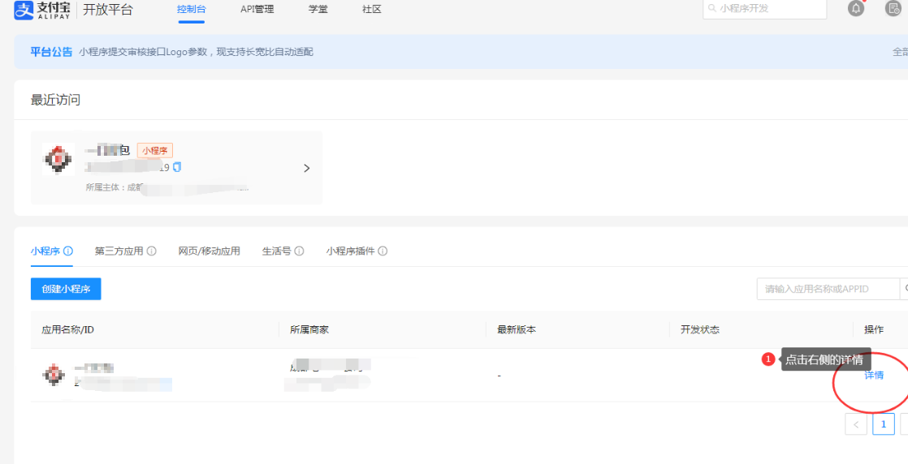
Task: Click info icon next to 小程序 tab
Action: [x=68, y=251]
